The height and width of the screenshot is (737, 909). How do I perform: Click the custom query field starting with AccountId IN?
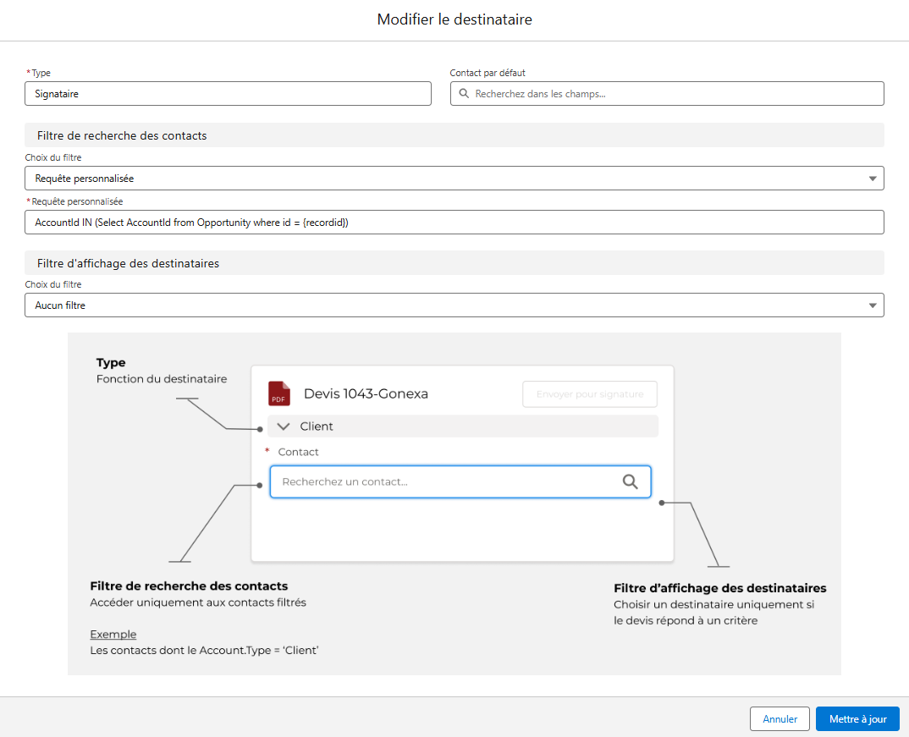pyautogui.click(x=454, y=223)
